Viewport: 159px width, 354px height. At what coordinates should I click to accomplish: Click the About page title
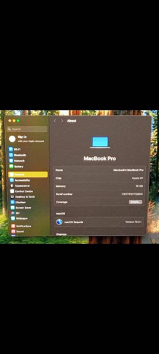72,121
